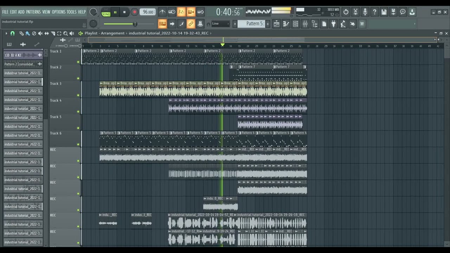This screenshot has height=253, width=450.
Task: Open the EDIT menu
Action: click(13, 12)
